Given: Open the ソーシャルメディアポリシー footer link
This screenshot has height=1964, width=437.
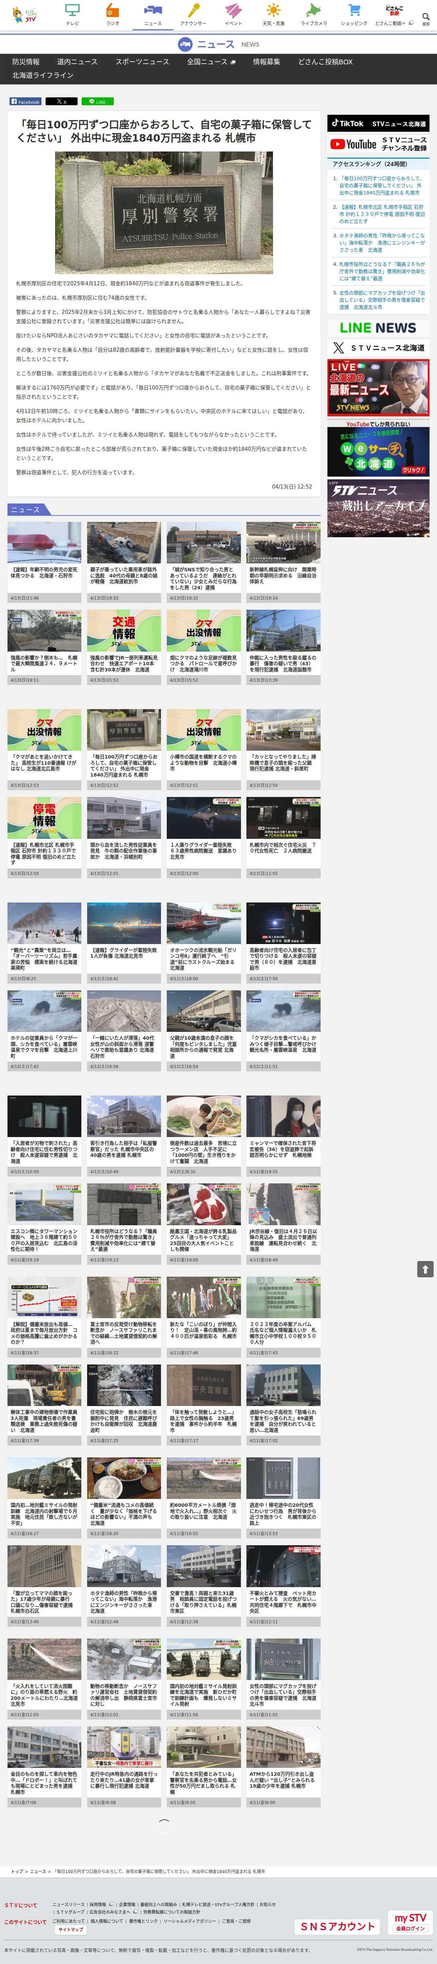Looking at the screenshot, I should click(x=190, y=1921).
